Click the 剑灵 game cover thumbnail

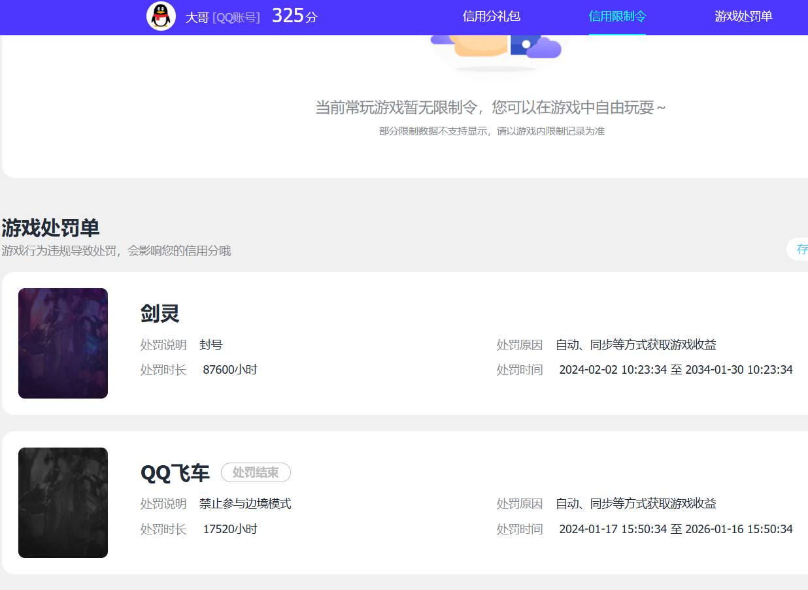63,343
